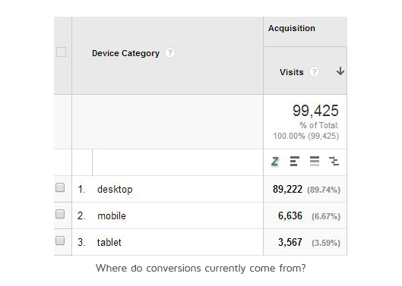Image resolution: width=402 pixels, height=286 pixels.
Task: Open the mobile device category link
Action: [112, 216]
